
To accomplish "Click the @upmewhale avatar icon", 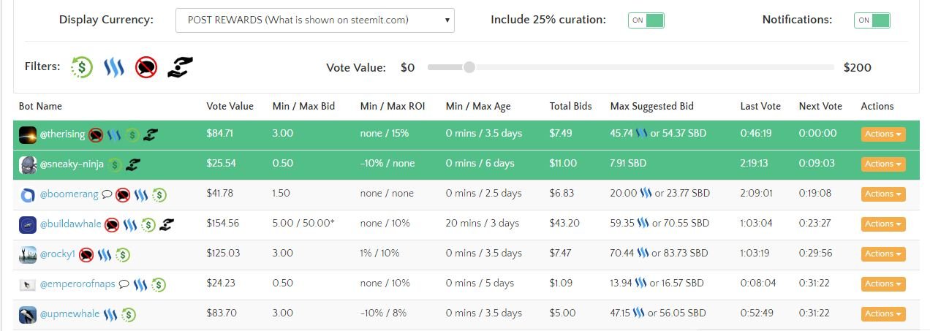I will pos(28,314).
